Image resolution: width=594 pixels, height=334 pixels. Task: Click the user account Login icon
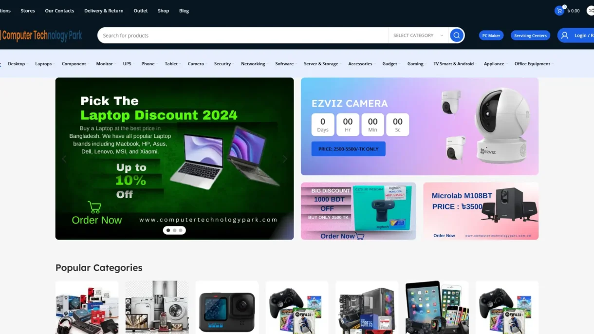coord(565,36)
